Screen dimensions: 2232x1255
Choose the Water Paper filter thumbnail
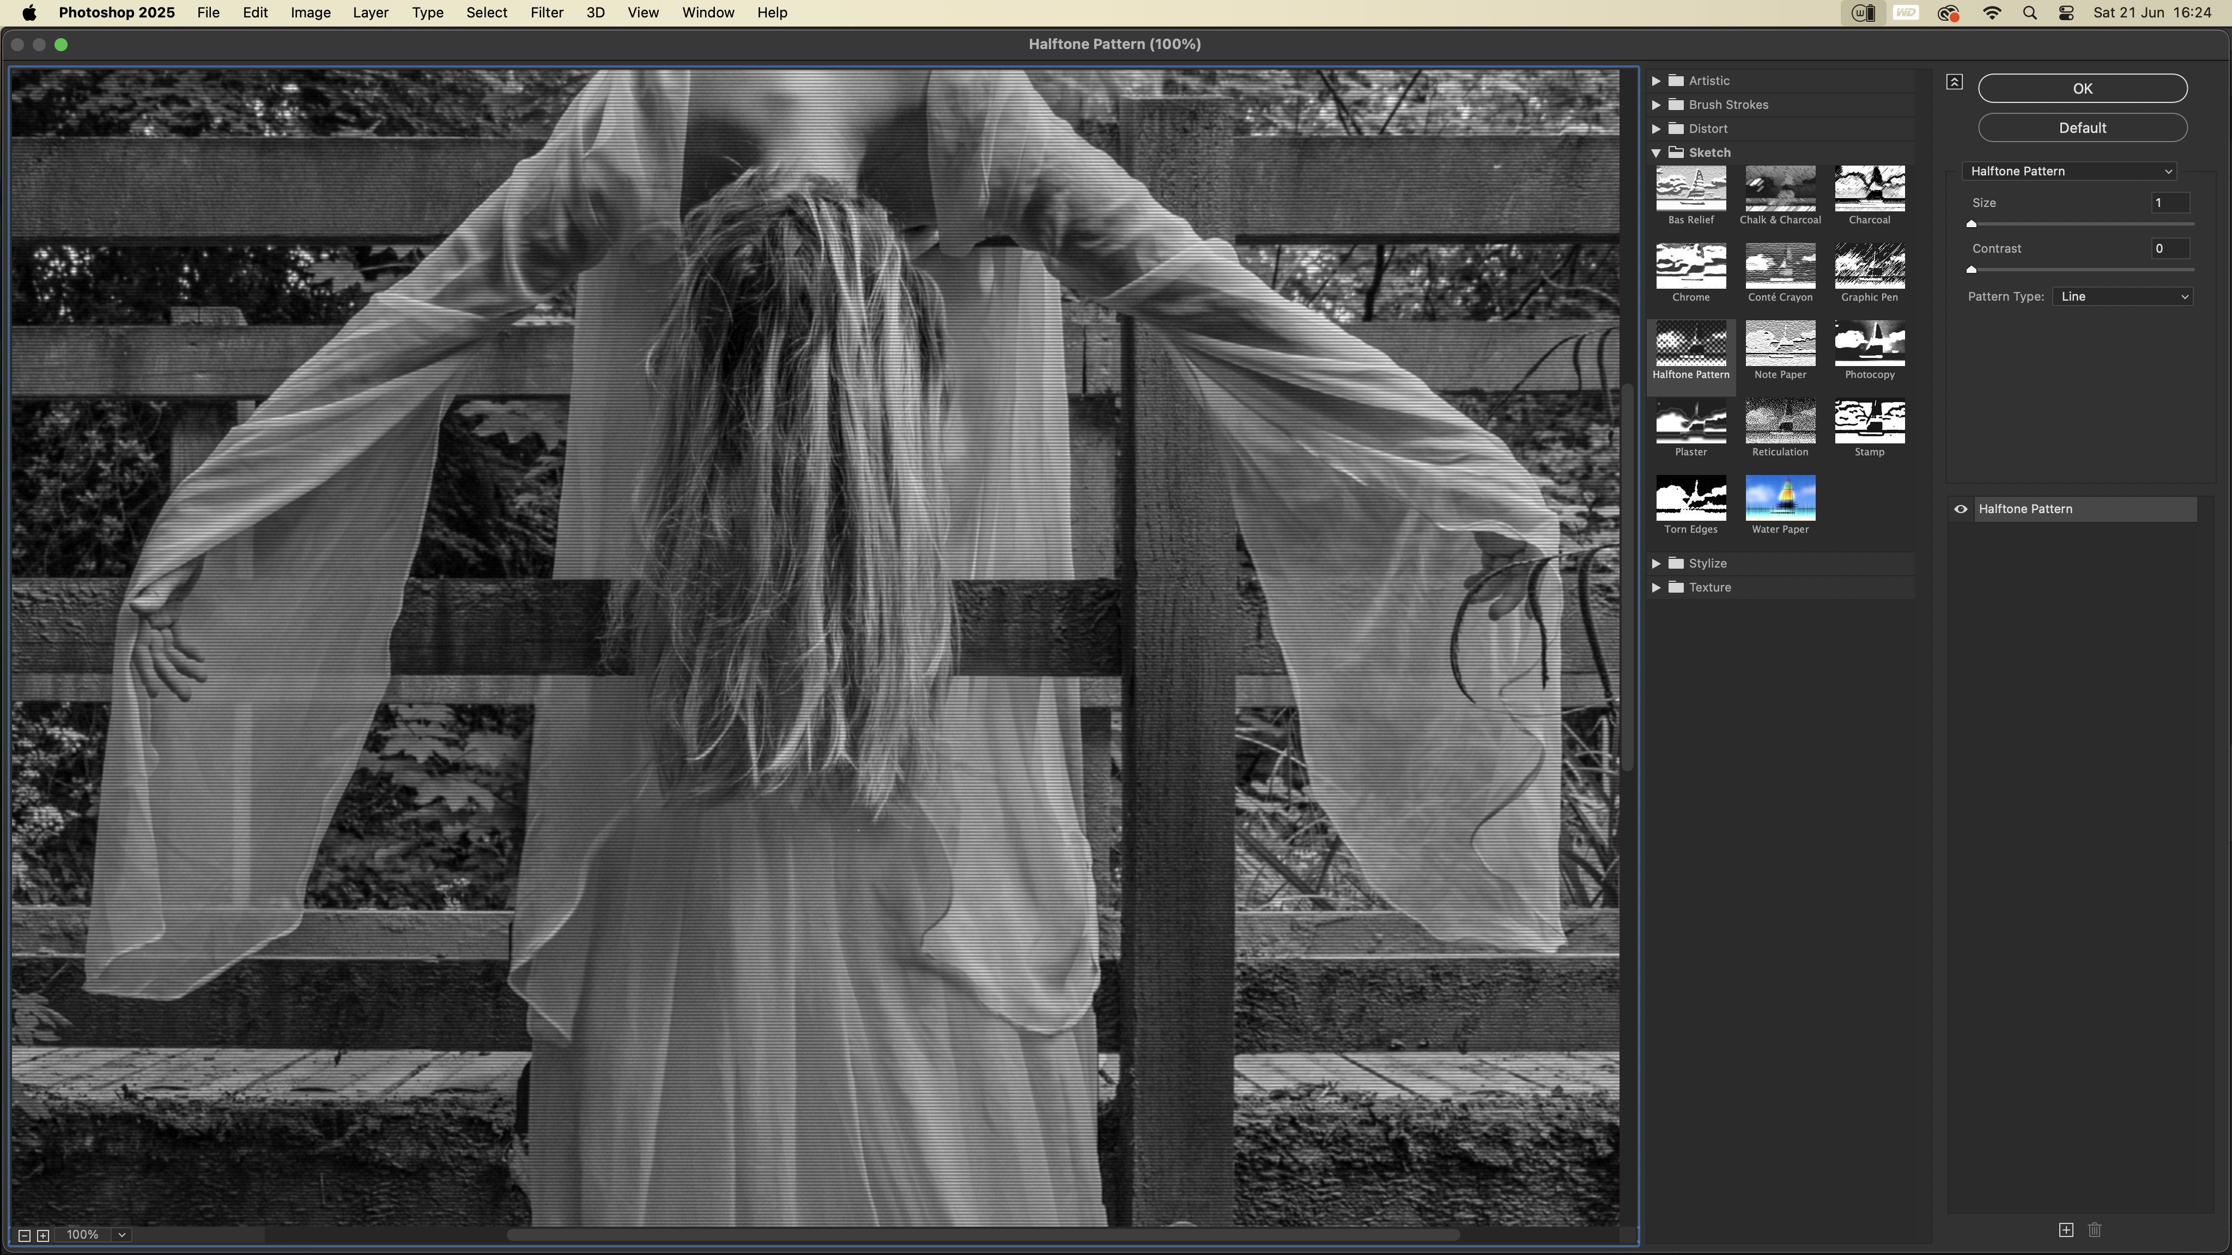[1780, 498]
